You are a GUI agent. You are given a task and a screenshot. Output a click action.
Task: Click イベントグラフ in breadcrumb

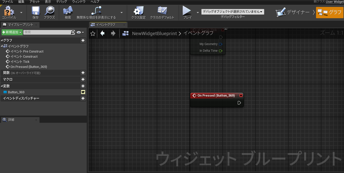pos(198,33)
